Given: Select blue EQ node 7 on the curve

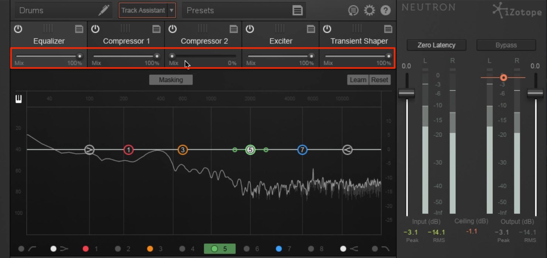Looking at the screenshot, I should pos(302,150).
